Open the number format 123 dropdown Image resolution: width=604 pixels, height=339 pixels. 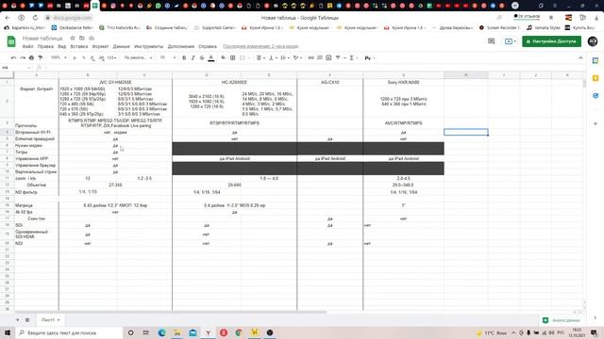[111, 58]
